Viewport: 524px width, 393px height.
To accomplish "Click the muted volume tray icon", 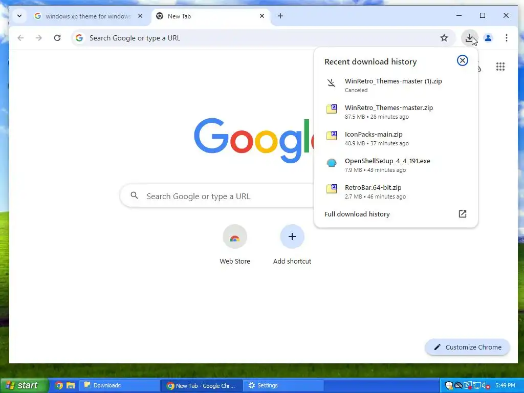I will tap(486, 386).
